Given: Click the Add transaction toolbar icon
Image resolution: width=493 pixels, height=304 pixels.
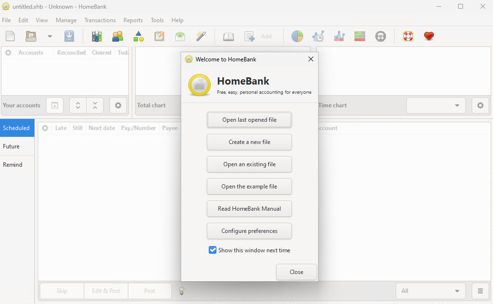Looking at the screenshot, I should pyautogui.click(x=249, y=36).
